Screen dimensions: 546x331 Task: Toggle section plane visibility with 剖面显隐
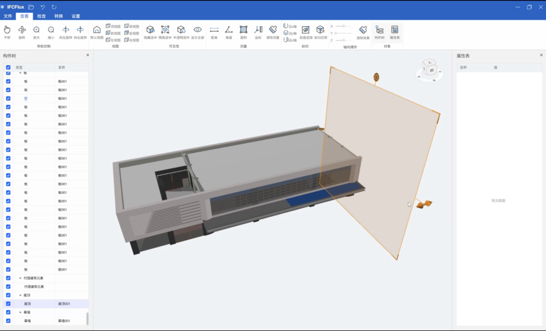tap(306, 32)
